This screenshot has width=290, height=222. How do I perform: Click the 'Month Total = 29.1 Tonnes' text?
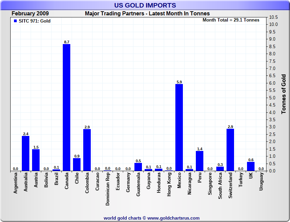click(231, 20)
